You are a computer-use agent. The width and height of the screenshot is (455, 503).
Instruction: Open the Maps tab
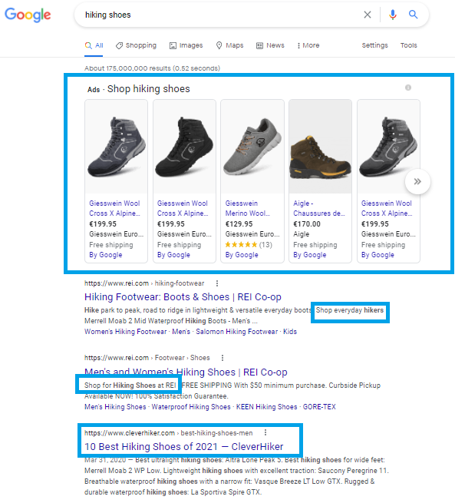coord(229,45)
